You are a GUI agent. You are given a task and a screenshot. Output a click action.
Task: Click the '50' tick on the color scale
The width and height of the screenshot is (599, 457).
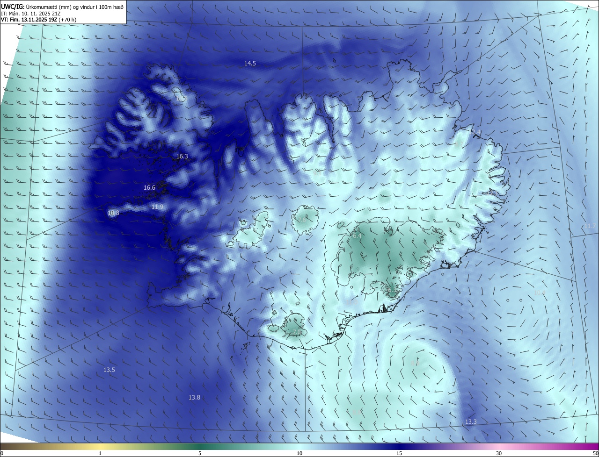pos(595,453)
